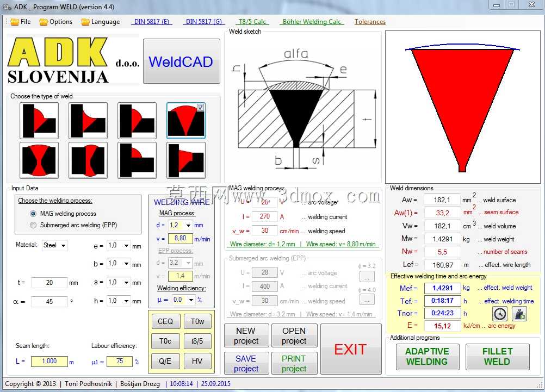This screenshot has width=545, height=392.
Task: Open DIN 5817 (E) link
Action: tap(152, 22)
